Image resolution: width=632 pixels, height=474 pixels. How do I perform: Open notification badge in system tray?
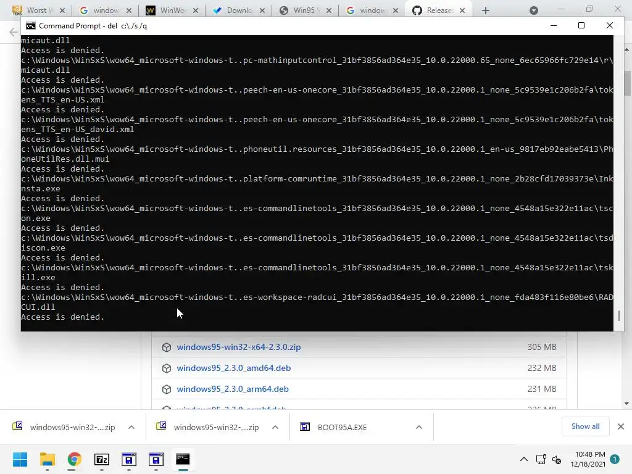tap(614, 459)
